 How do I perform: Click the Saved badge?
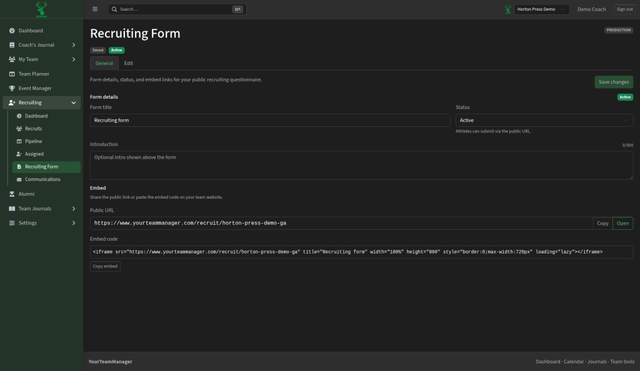click(98, 50)
